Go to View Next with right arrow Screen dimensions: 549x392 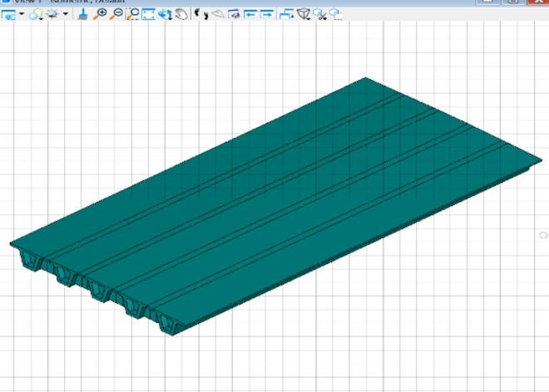click(267, 14)
